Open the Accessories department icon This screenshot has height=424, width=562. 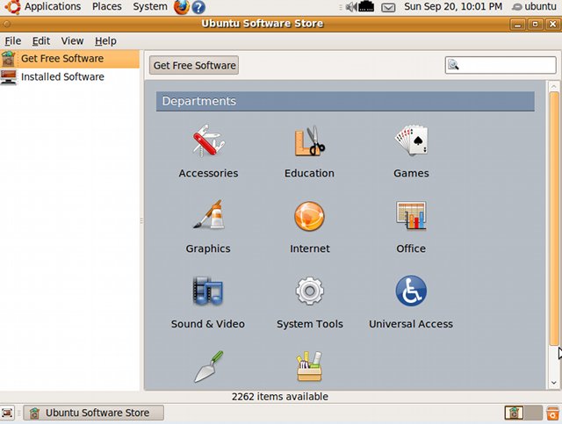tap(209, 140)
